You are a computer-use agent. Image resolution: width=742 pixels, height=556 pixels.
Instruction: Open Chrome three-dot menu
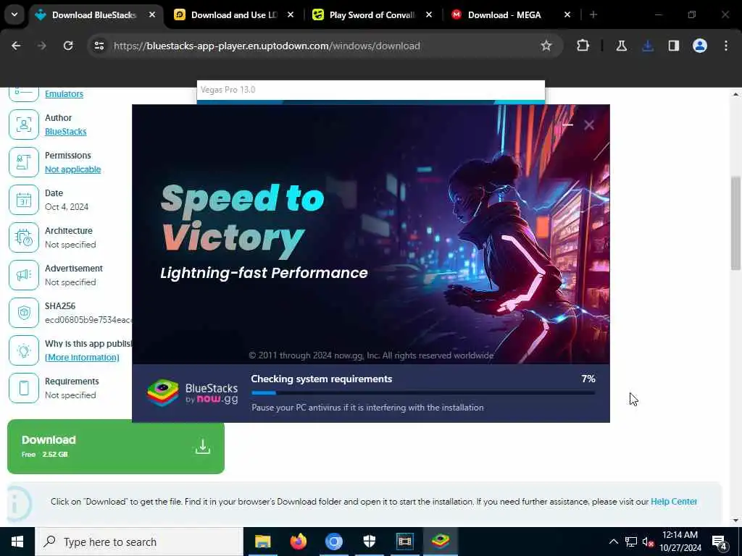point(726,46)
